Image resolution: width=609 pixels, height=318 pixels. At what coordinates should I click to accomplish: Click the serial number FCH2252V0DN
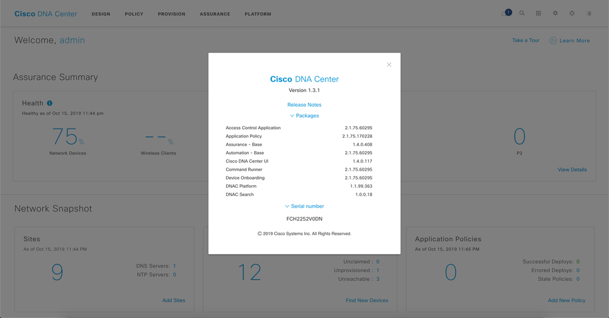coord(305,219)
